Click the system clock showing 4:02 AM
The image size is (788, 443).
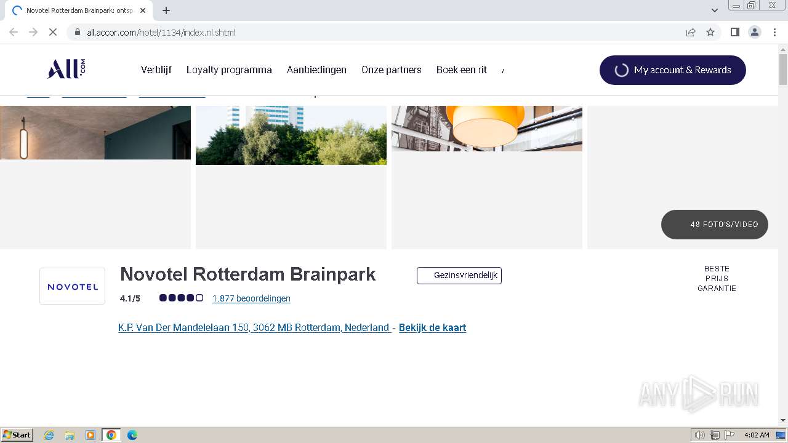(x=757, y=435)
